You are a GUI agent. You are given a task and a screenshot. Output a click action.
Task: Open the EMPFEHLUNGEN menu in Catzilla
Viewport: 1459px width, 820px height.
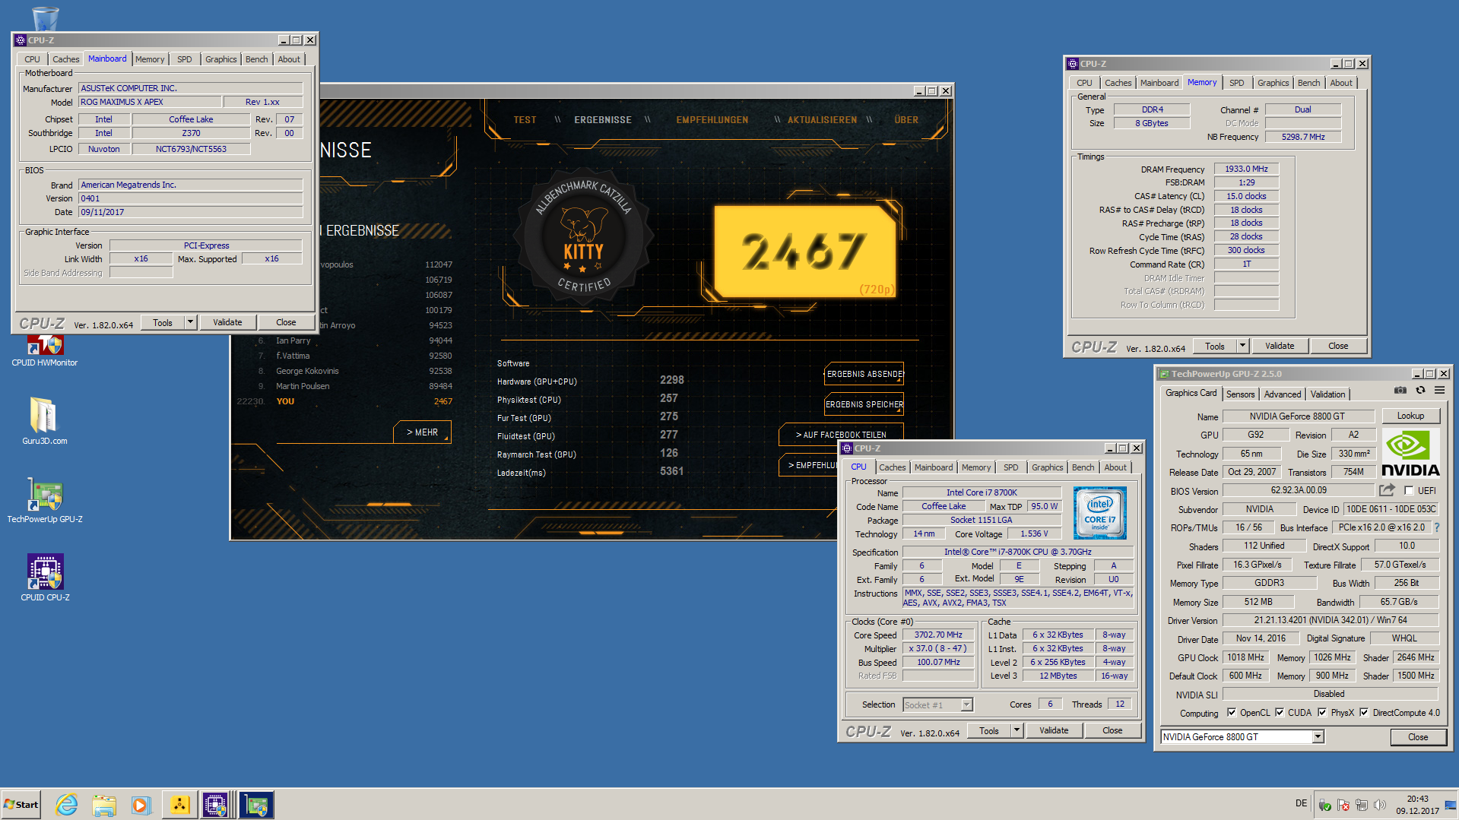pos(712,120)
